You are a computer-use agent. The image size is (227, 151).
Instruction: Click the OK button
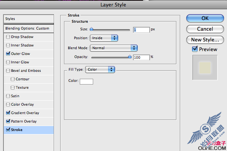pos(205,18)
